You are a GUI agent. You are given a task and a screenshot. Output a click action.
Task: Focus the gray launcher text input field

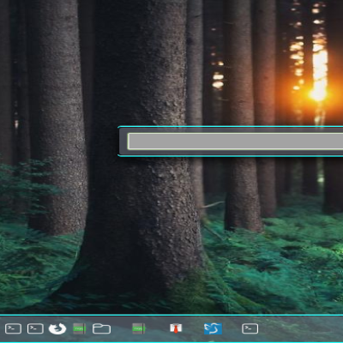click(235, 141)
